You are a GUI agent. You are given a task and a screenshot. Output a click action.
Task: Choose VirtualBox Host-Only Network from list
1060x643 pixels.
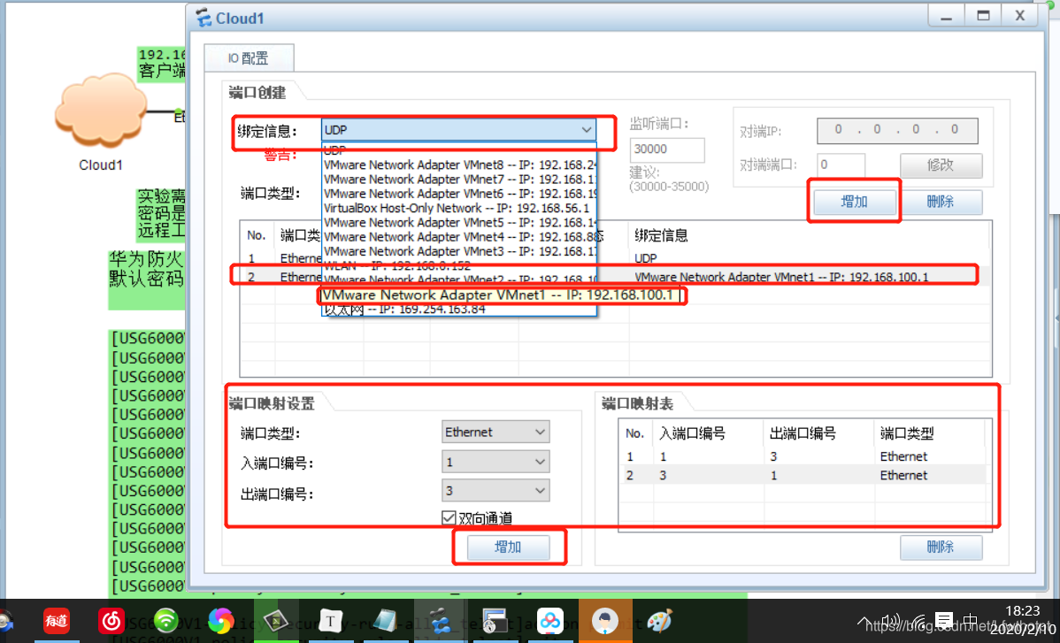pos(459,208)
